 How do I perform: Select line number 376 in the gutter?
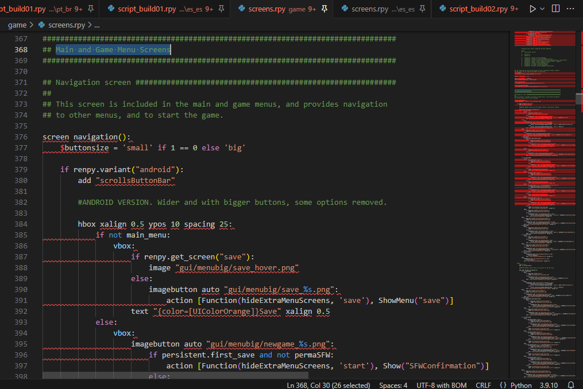click(x=21, y=137)
